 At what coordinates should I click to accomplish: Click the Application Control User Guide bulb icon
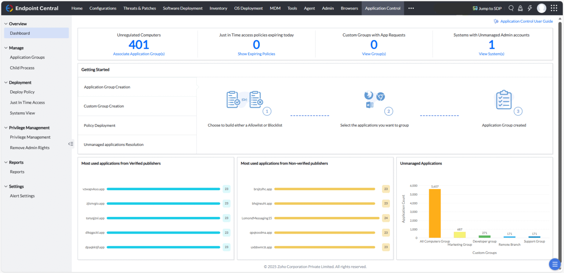496,21
